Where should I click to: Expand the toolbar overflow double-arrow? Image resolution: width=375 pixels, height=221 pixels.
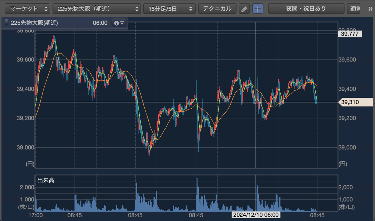[x=370, y=9]
